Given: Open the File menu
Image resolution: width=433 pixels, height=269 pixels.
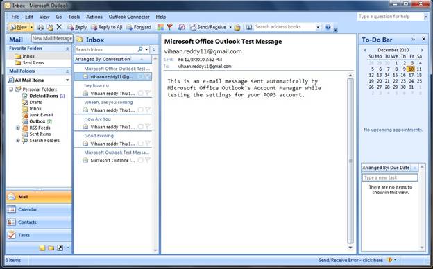Looking at the screenshot, I should point(15,17).
